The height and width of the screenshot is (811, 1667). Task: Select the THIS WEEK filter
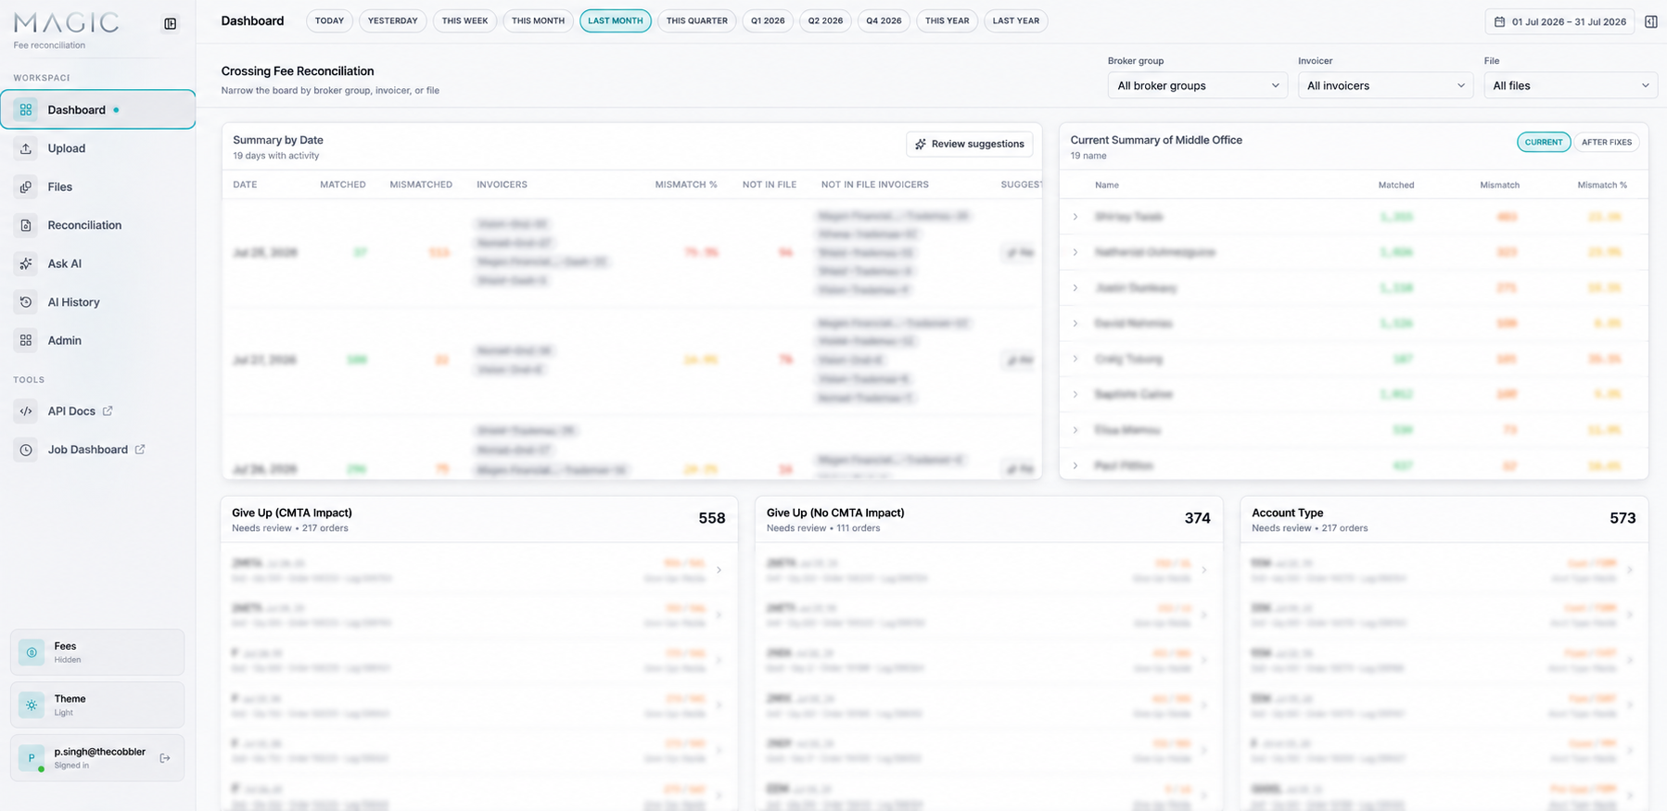[x=464, y=20]
